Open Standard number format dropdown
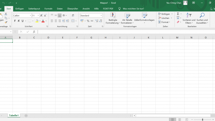The width and height of the screenshot is (215, 121). [x=101, y=16]
